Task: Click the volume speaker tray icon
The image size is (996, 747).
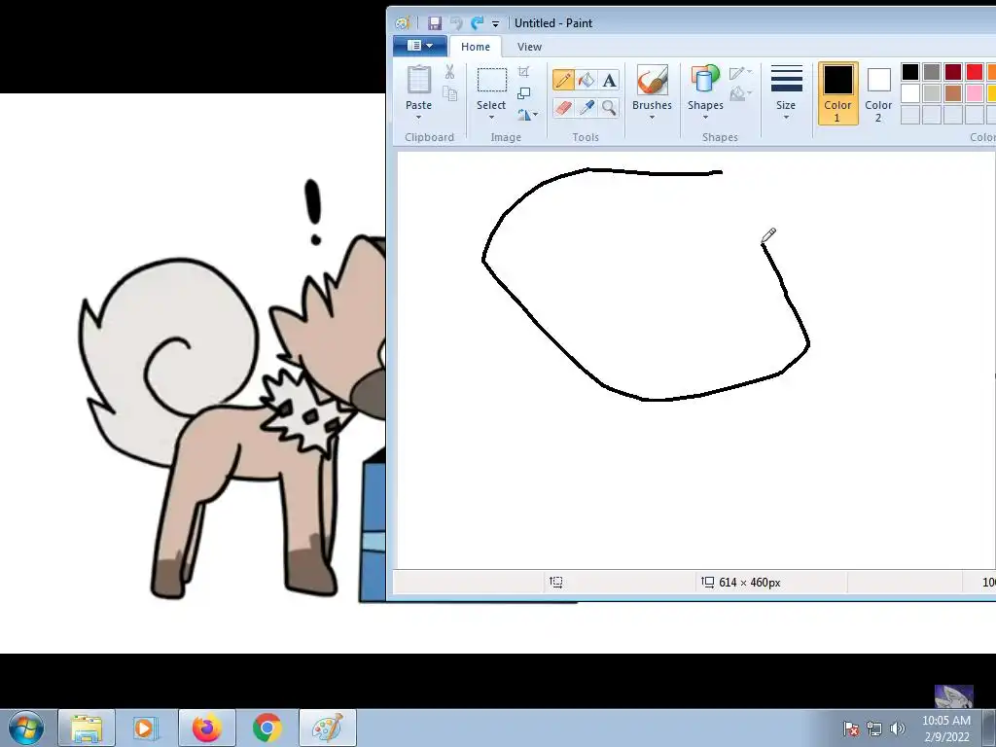Action: click(x=898, y=729)
